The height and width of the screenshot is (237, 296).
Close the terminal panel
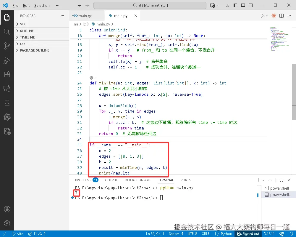tap(289, 180)
